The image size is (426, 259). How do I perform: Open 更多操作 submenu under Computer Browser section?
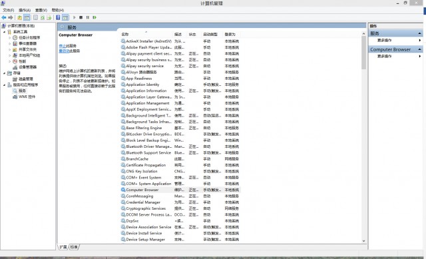tap(395, 56)
